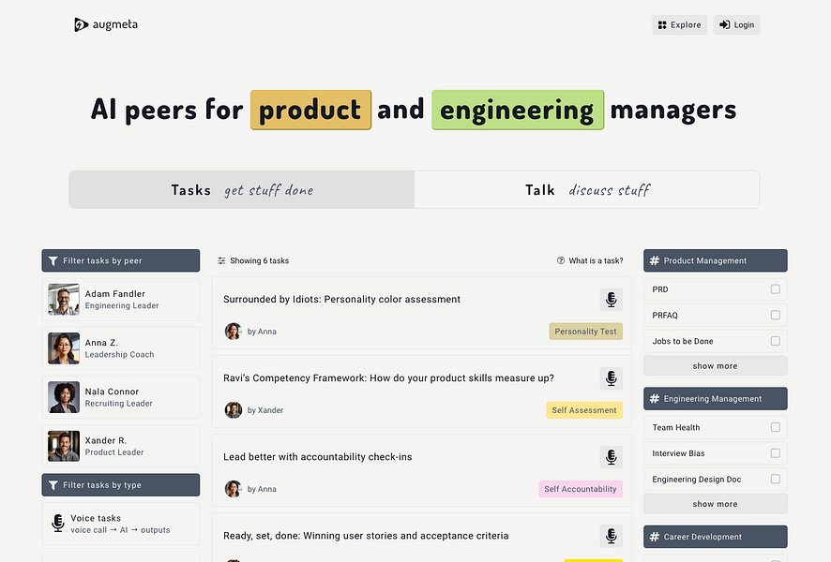Expand Engineering Management with show more
This screenshot has height=562, width=831.
click(715, 504)
